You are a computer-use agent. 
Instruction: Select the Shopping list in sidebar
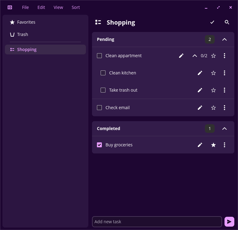click(x=45, y=50)
